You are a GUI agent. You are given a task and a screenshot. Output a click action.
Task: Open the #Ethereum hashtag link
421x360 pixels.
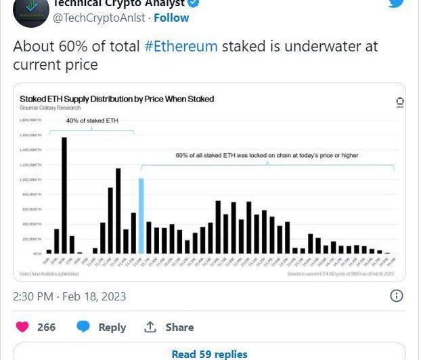point(181,47)
